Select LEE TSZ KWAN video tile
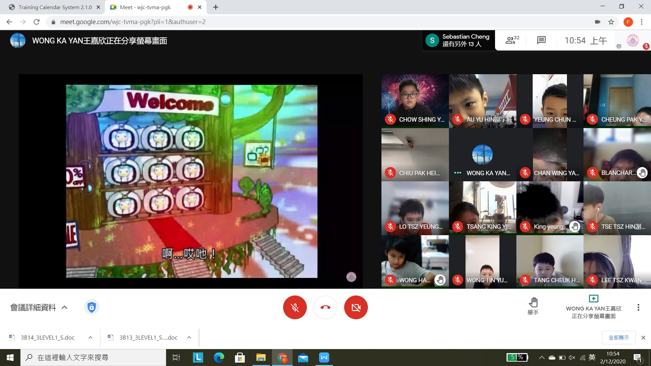This screenshot has height=366, width=651. pos(617,262)
